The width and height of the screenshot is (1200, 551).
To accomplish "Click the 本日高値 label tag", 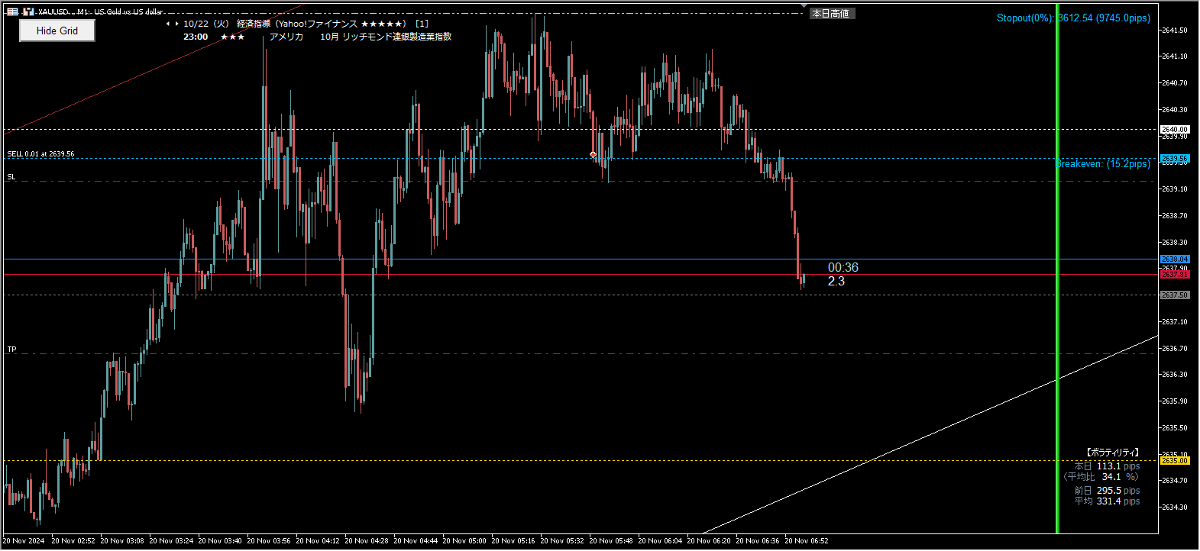I will point(830,14).
